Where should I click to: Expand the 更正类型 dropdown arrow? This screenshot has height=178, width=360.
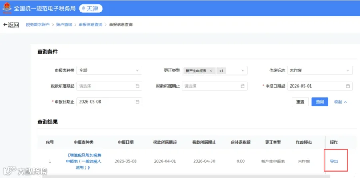pyautogui.click(x=243, y=70)
